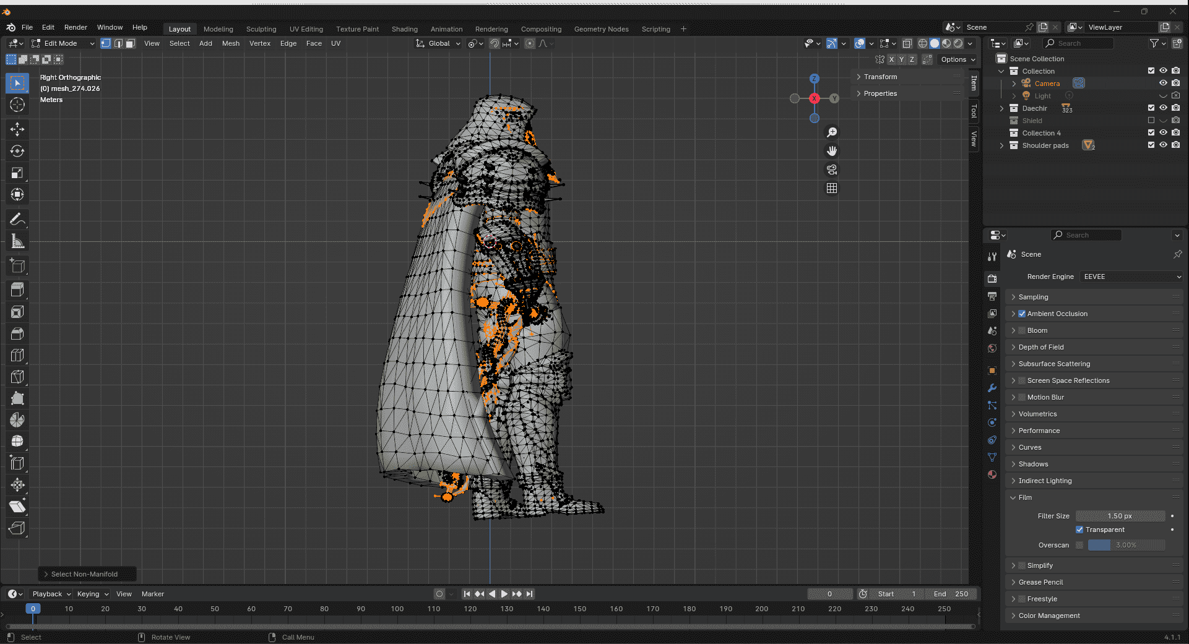
Task: Open the Render menu
Action: [76, 27]
